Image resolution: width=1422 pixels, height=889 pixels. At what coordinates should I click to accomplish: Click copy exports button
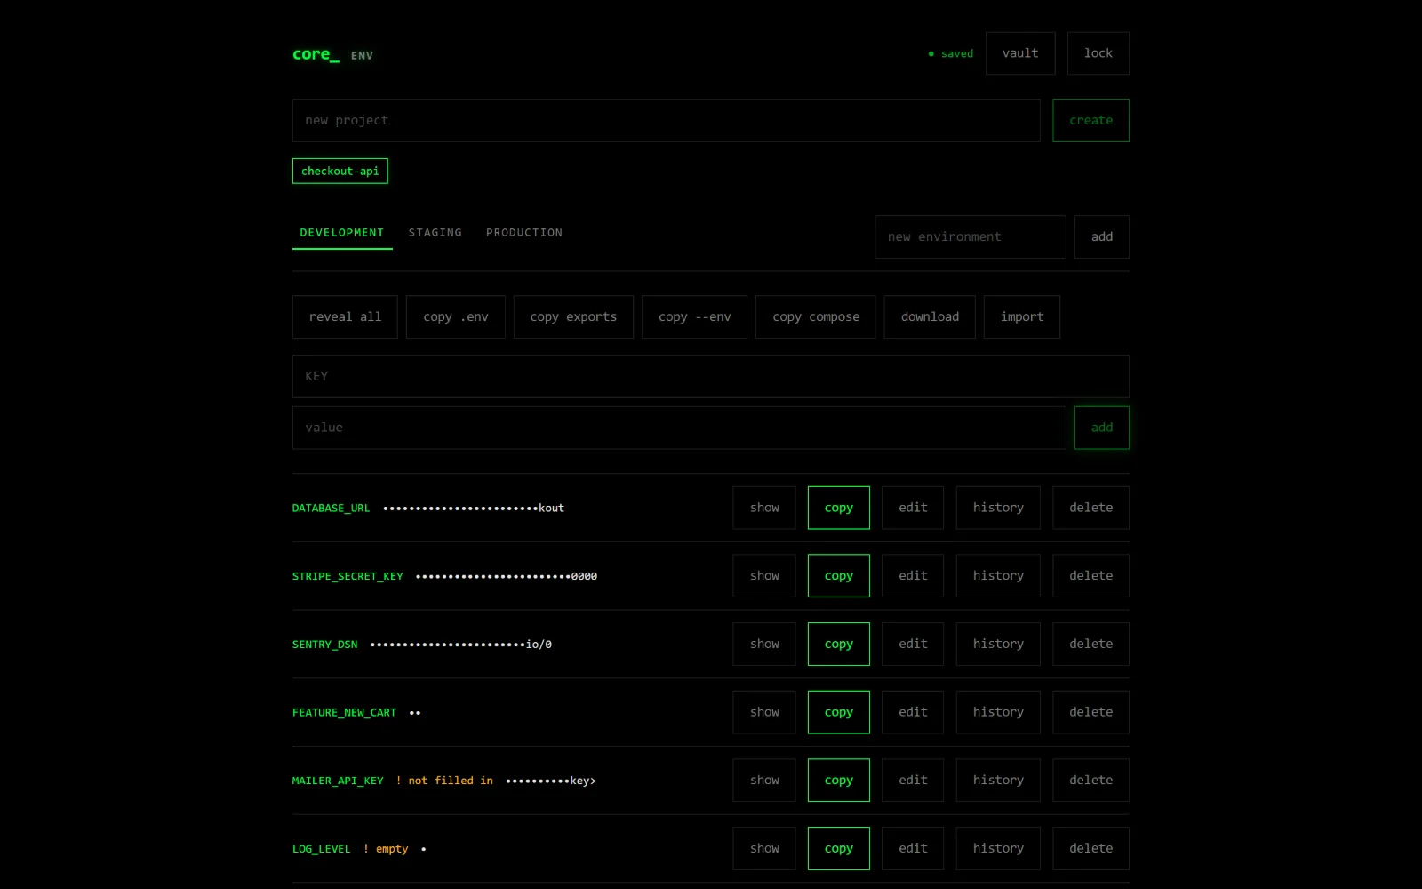pos(573,316)
